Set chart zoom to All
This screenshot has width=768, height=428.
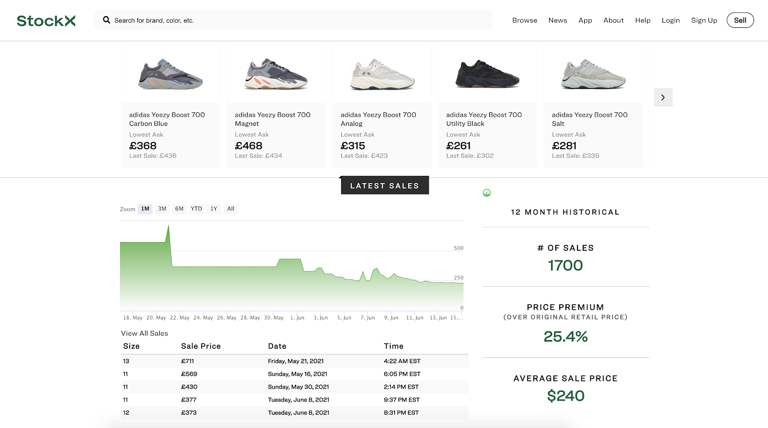click(x=231, y=209)
